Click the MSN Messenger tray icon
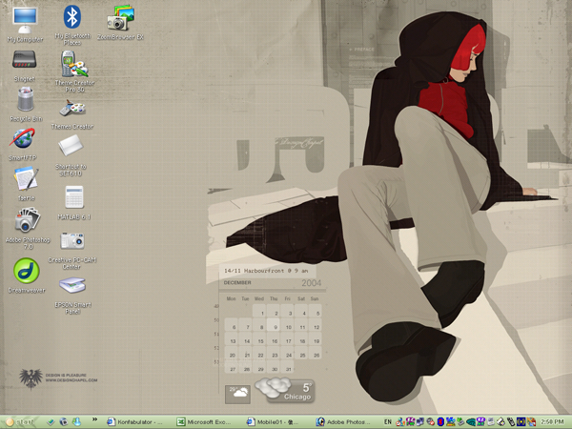Viewport: 572px width, 429px height. tap(400, 422)
